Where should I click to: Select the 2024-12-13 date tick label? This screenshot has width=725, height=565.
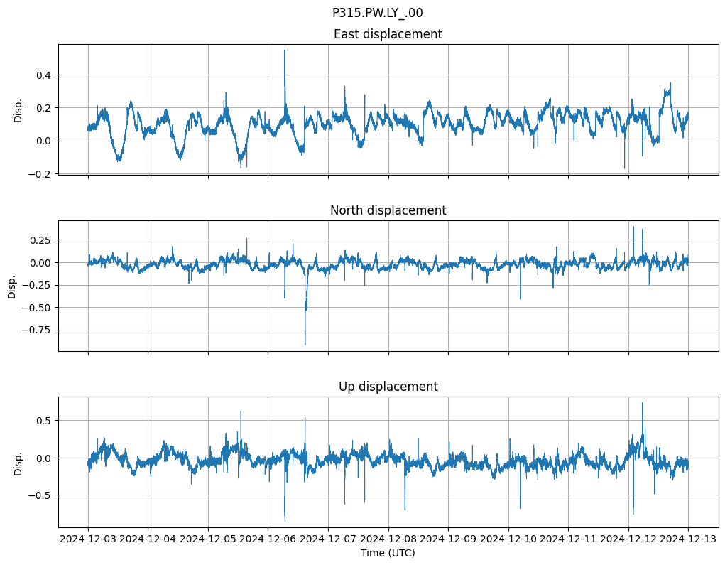point(688,539)
